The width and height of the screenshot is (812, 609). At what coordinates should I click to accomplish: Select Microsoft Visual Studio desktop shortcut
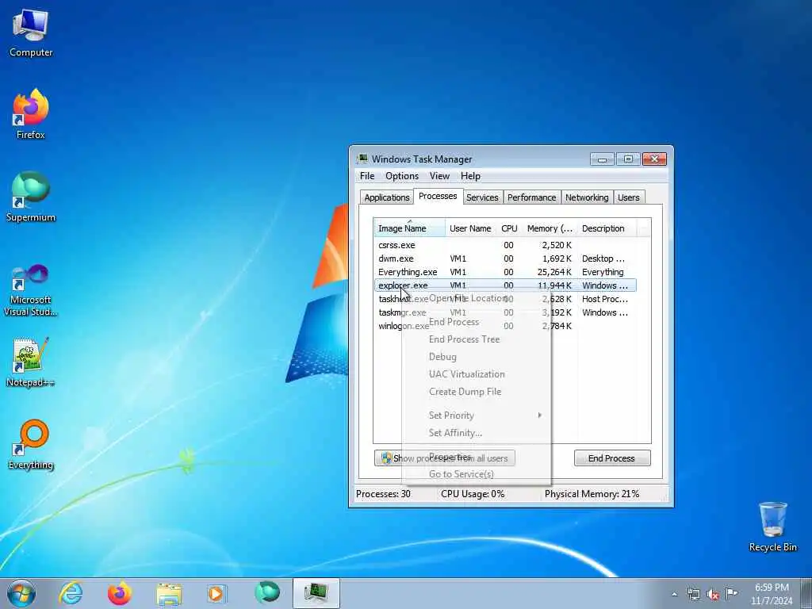31,290
